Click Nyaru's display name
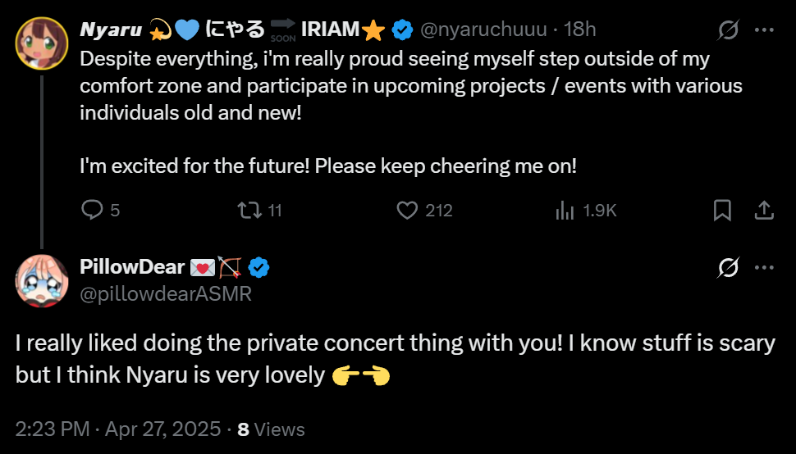 pos(112,30)
